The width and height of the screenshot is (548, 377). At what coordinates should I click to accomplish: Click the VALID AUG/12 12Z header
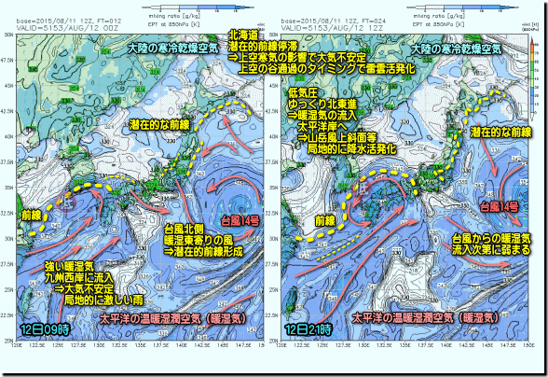(x=332, y=28)
